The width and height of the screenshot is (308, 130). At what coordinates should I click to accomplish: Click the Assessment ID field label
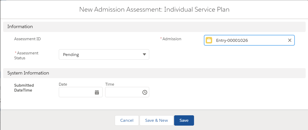pos(27,39)
